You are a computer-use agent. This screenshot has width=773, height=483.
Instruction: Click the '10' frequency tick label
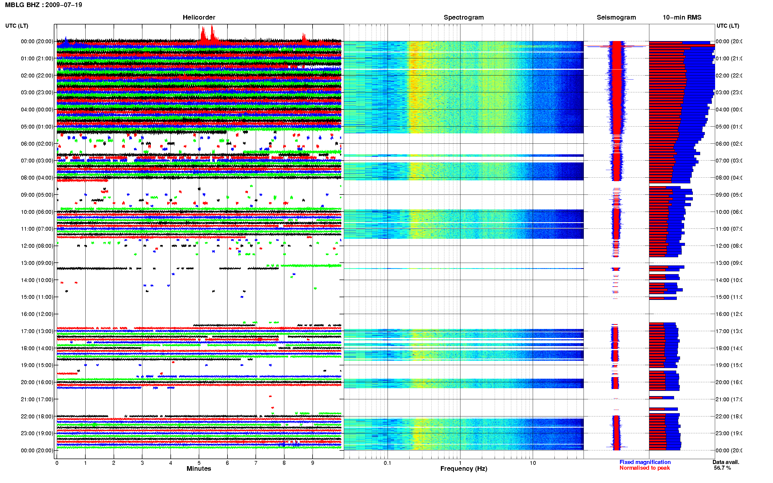pos(533,463)
